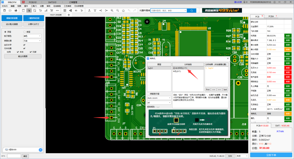Click the window layout toolbar icon

(x=23, y=11)
